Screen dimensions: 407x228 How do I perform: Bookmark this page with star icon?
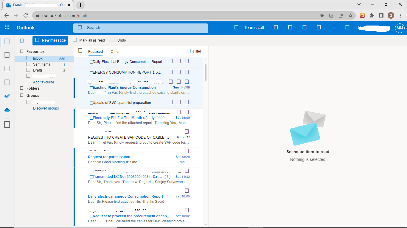[350, 15]
